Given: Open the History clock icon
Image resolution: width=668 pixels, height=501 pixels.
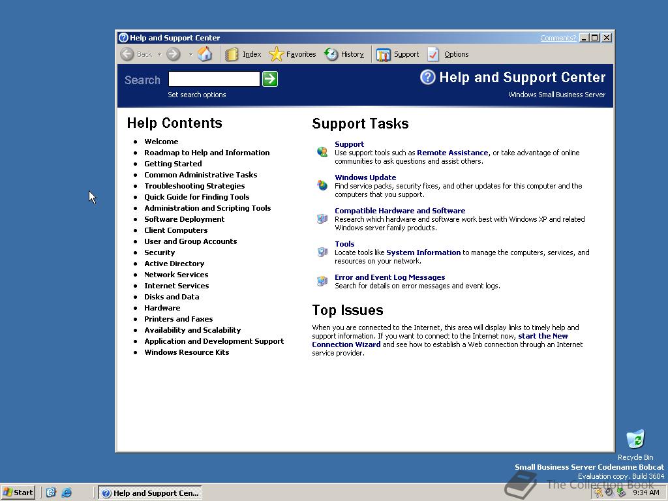Looking at the screenshot, I should tap(331, 54).
